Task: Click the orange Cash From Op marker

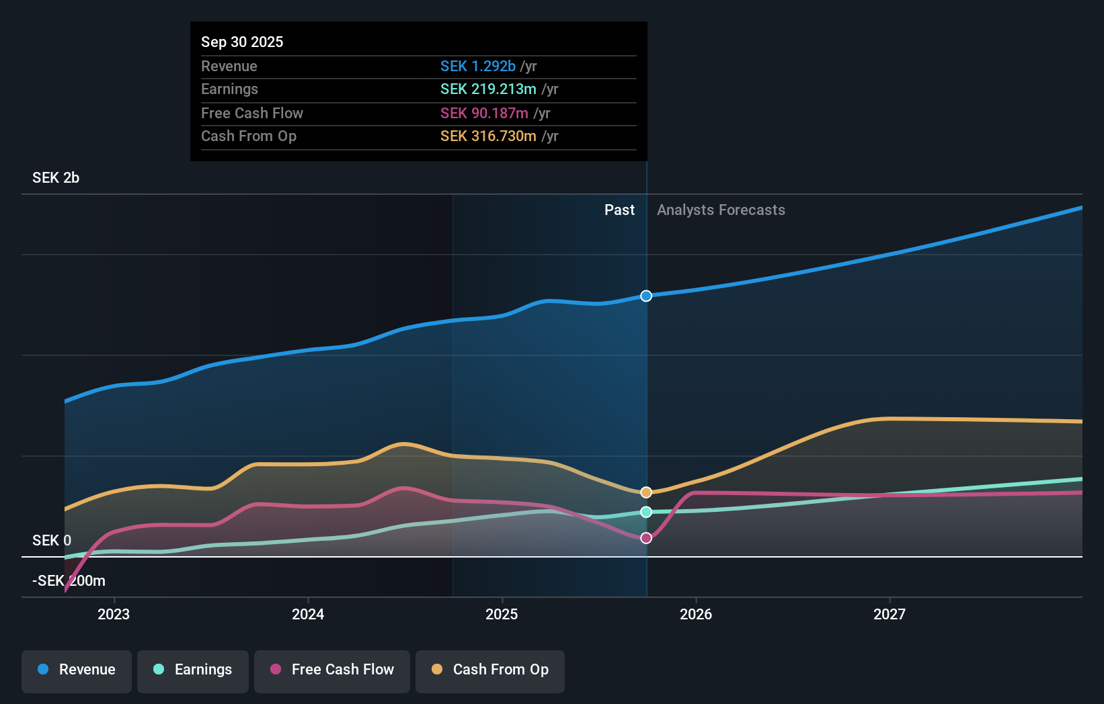Action: [645, 492]
